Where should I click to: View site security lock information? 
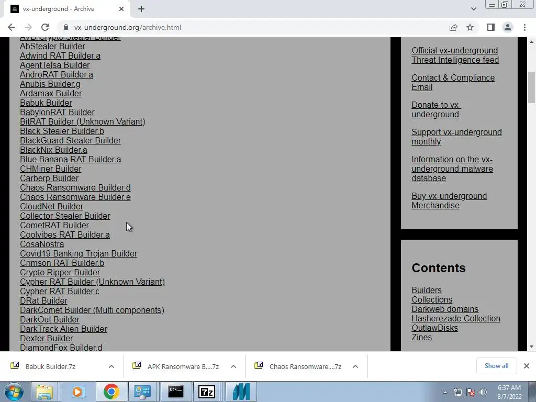66,27
